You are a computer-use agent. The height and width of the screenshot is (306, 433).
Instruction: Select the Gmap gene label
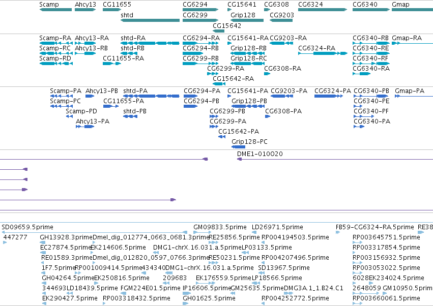click(400, 5)
